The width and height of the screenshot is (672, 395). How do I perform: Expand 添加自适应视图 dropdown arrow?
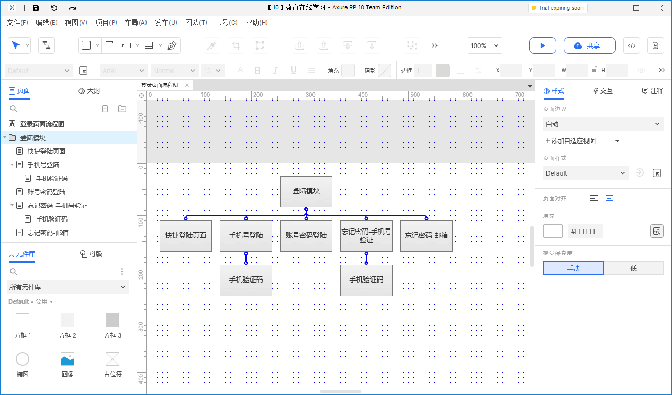[617, 141]
